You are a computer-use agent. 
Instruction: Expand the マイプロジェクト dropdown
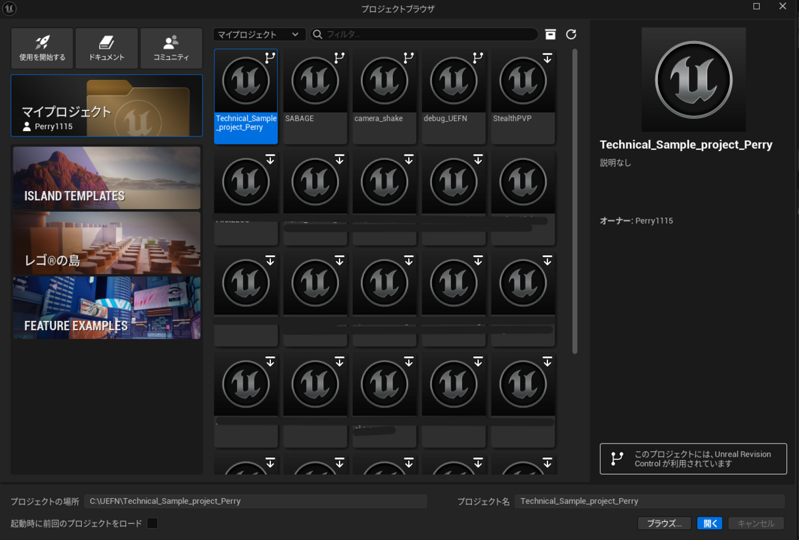point(260,34)
